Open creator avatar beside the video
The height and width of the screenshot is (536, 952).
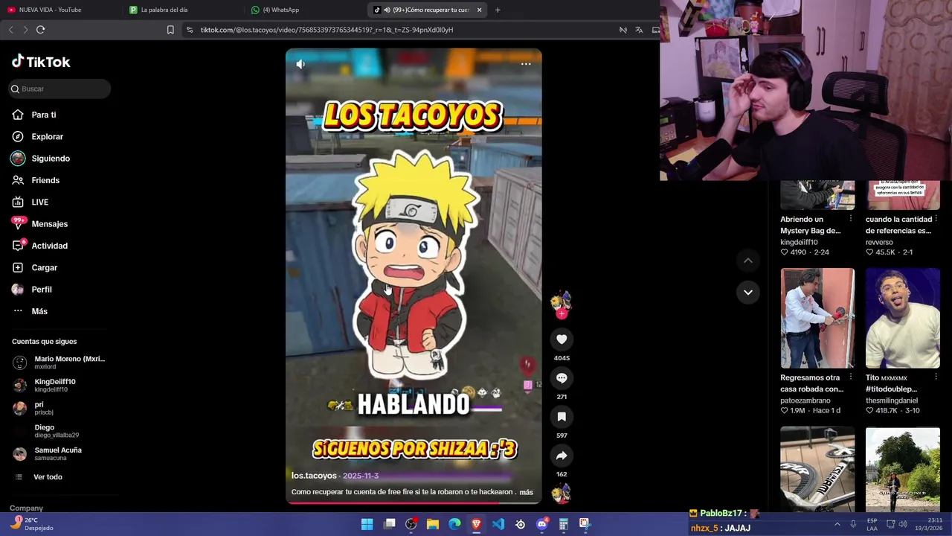pyautogui.click(x=561, y=301)
